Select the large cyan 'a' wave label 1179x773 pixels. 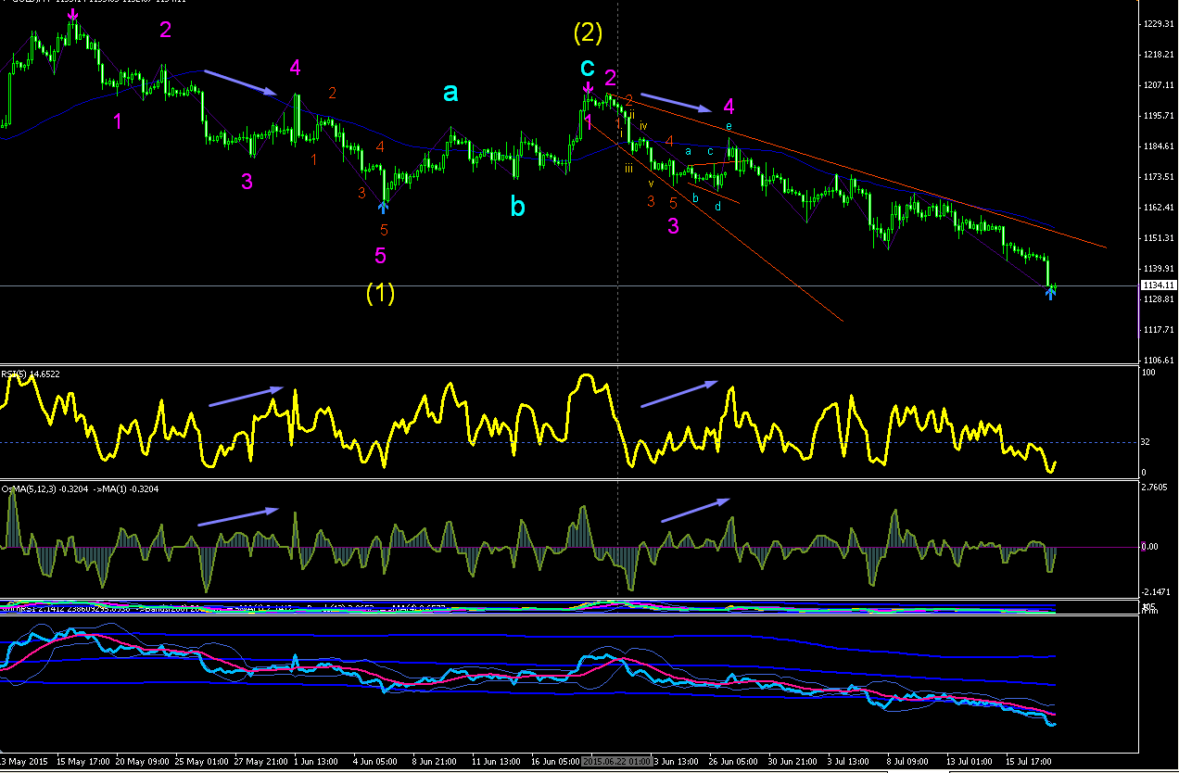(x=450, y=92)
